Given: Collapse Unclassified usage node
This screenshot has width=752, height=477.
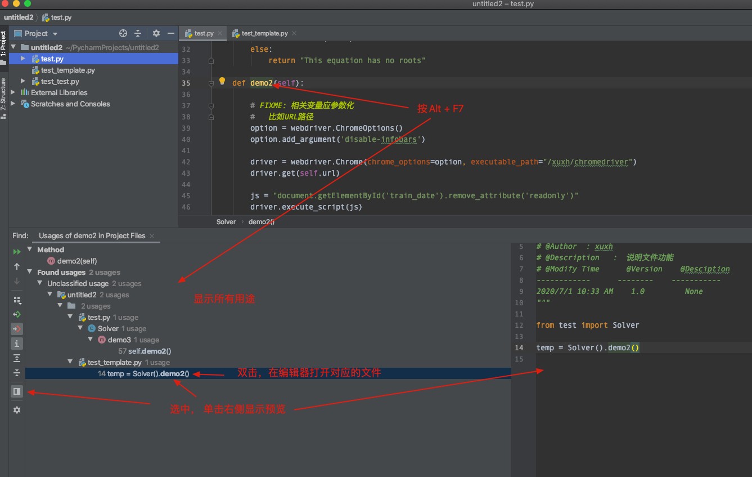Looking at the screenshot, I should [x=41, y=283].
